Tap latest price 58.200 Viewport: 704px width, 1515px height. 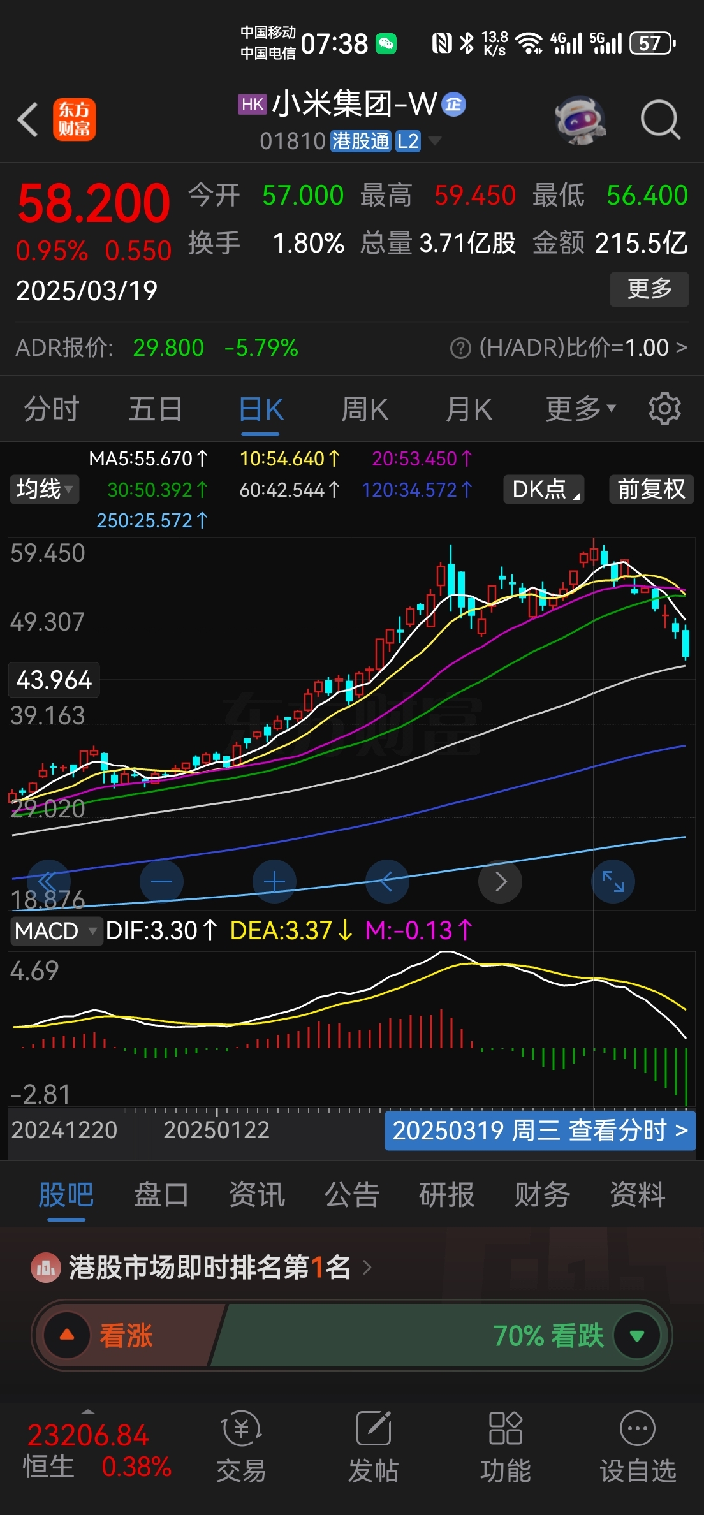click(x=94, y=203)
